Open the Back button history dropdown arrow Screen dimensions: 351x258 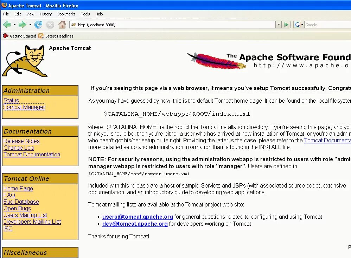[14, 25]
